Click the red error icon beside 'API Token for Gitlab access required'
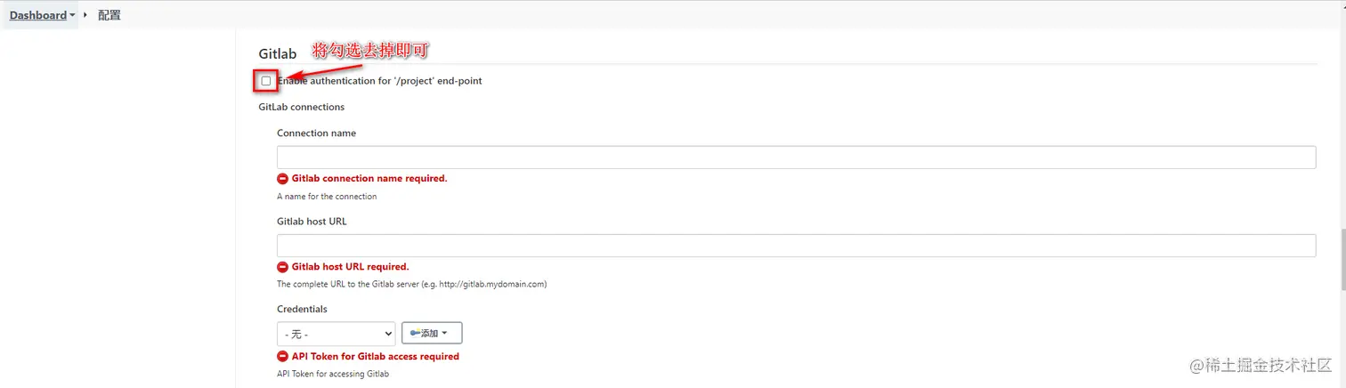The height and width of the screenshot is (388, 1346). click(x=283, y=357)
